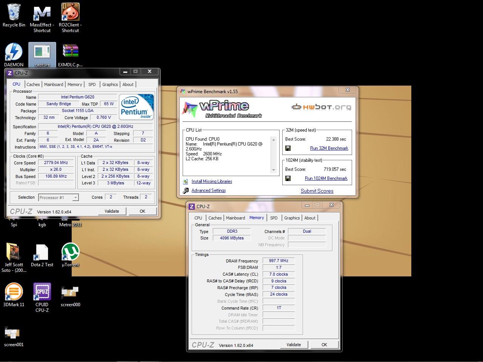Click the Bus Speed value 106.89 MHz
The image size is (483, 362).
[x=56, y=176]
